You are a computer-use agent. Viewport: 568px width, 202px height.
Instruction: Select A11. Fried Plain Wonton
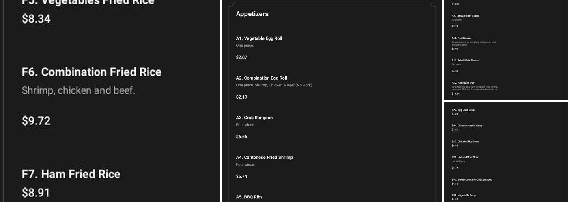tap(465, 61)
